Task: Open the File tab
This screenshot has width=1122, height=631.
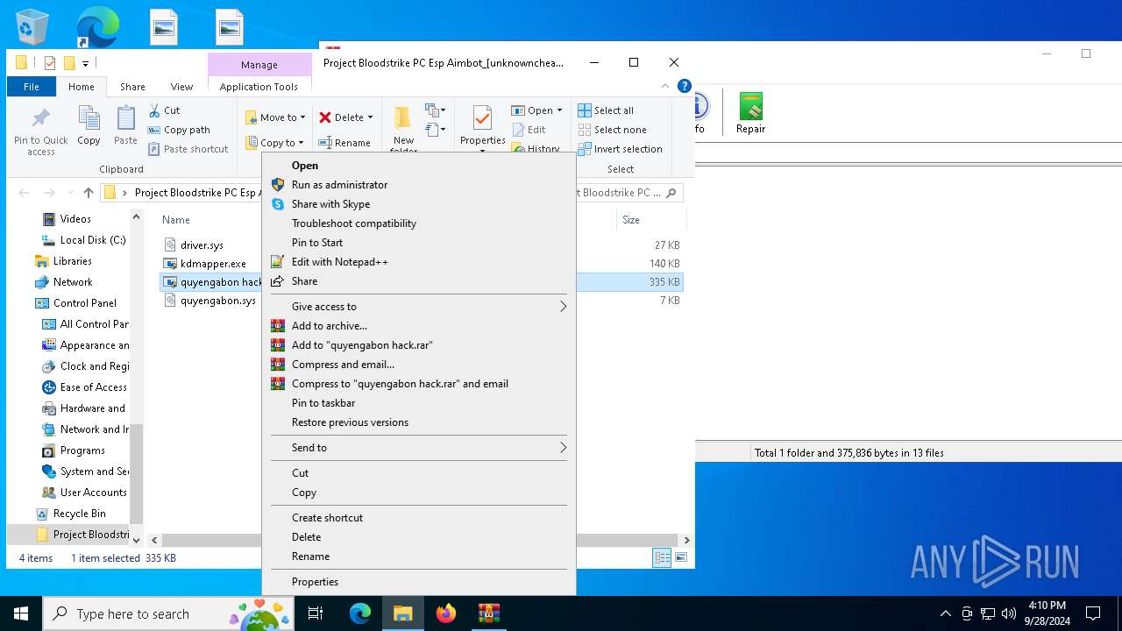Action: (32, 87)
